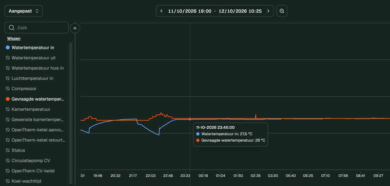Click the 02:35 time axis label

[x=255, y=176]
